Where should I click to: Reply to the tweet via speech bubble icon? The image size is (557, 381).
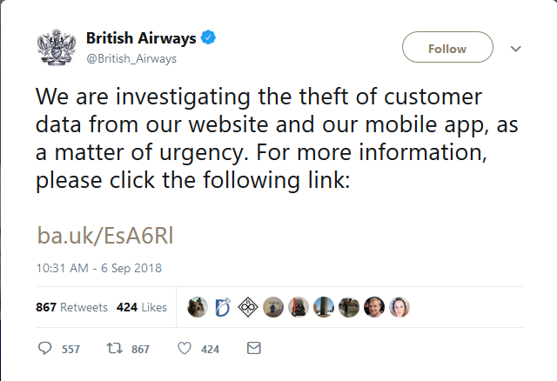(46, 348)
